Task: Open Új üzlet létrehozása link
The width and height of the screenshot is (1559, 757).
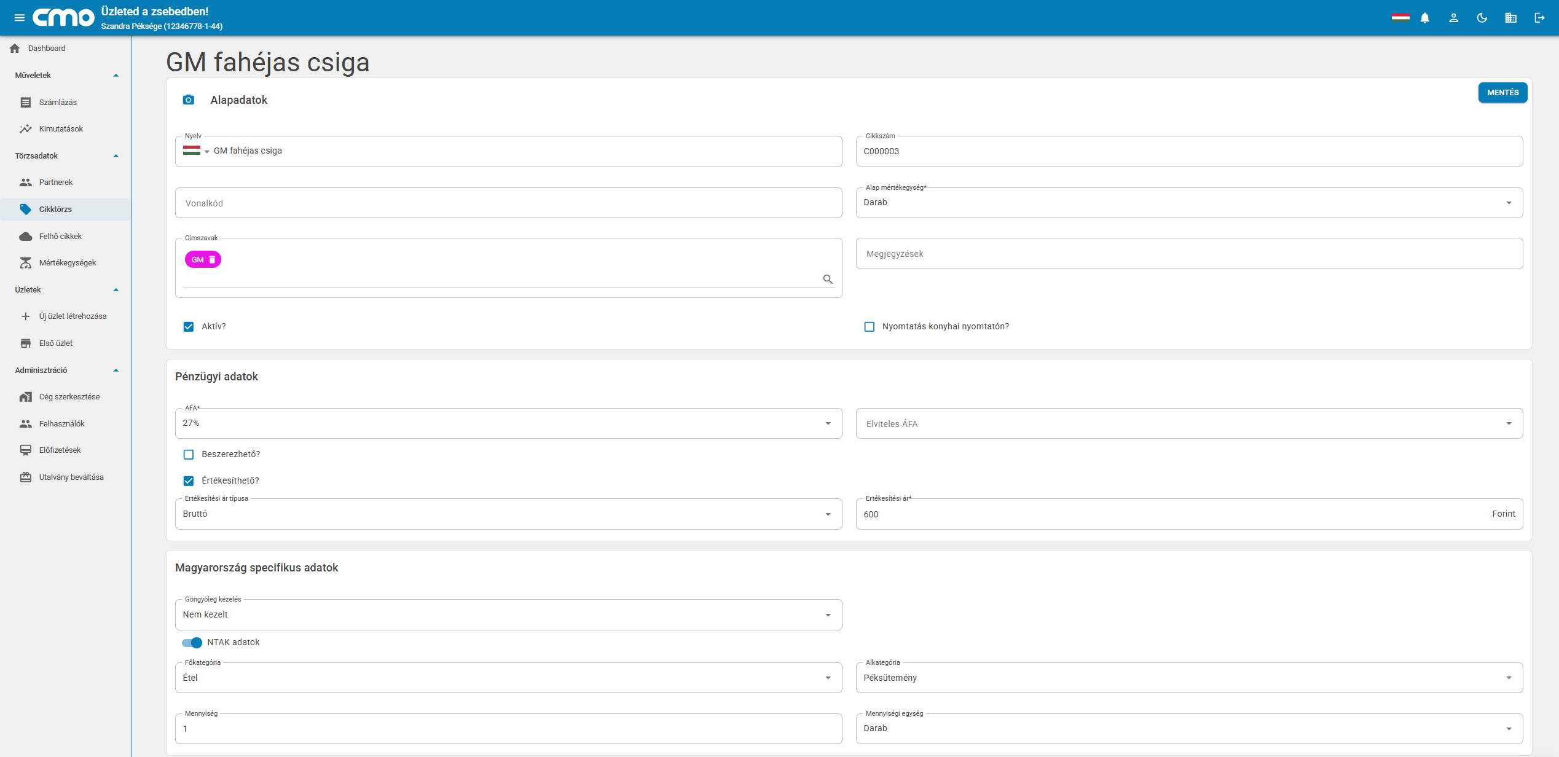Action: pos(66,316)
